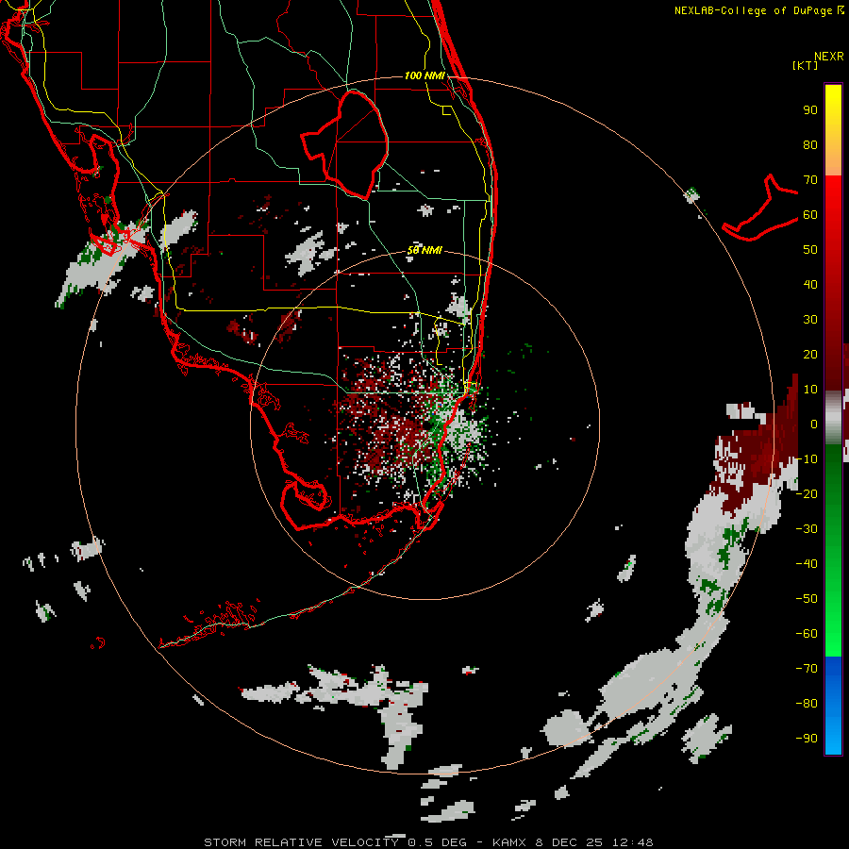Click the -60 value on velocity scale
Image resolution: width=849 pixels, height=849 pixels.
807,634
